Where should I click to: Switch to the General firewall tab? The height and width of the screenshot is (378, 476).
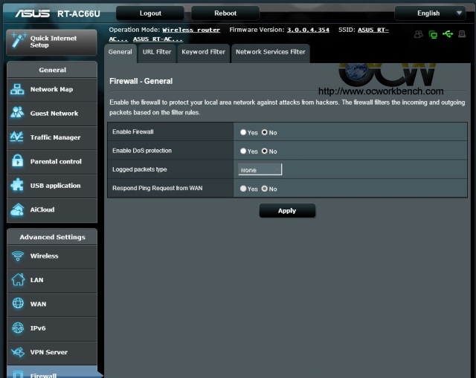(120, 52)
